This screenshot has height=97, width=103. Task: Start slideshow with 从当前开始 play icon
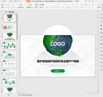click(20, 5)
